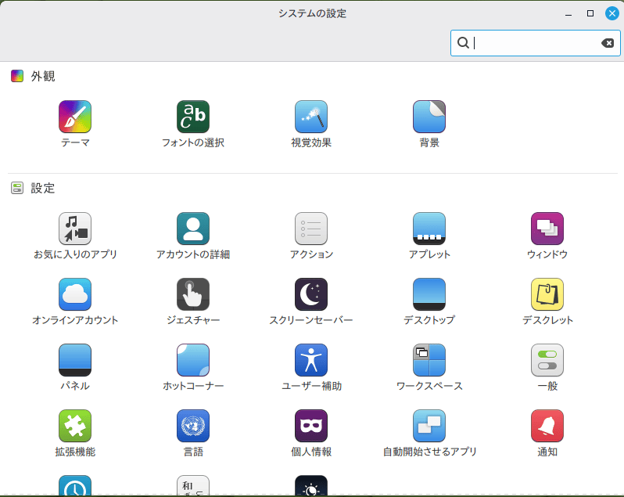The width and height of the screenshot is (624, 497).
Task: Open the 背景 backgrounds settings
Action: (x=429, y=117)
